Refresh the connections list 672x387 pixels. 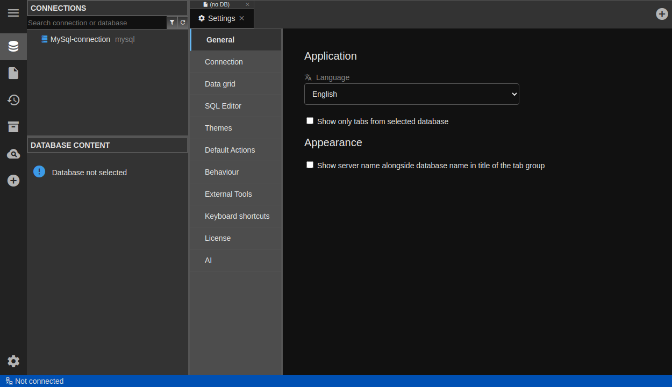tap(183, 23)
